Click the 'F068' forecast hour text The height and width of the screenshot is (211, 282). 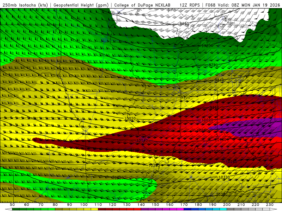(210, 5)
